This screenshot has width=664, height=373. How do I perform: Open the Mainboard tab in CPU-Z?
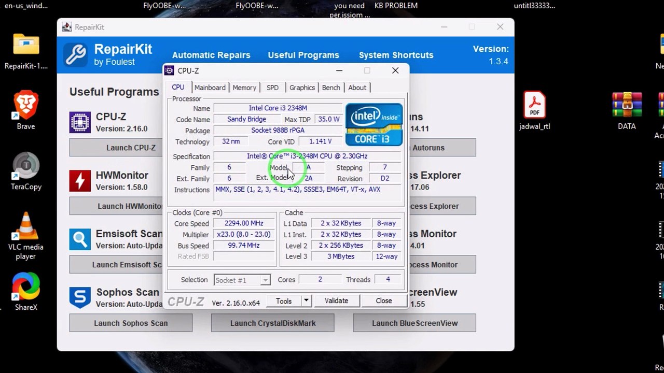click(x=210, y=88)
